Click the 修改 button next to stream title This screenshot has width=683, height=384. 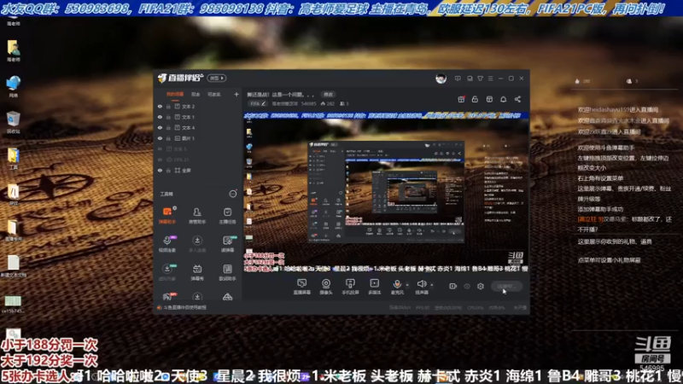[328, 95]
